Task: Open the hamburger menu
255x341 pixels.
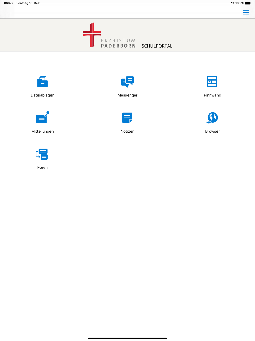Action: (246, 13)
